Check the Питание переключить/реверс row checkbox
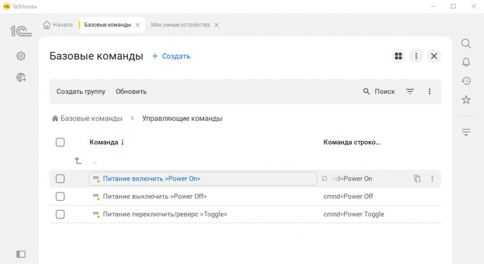This screenshot has width=484, height=264. [x=60, y=214]
